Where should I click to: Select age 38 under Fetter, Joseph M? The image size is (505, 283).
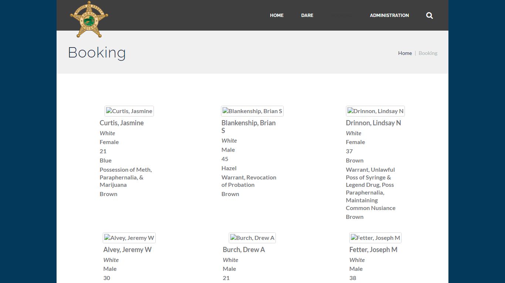click(353, 278)
